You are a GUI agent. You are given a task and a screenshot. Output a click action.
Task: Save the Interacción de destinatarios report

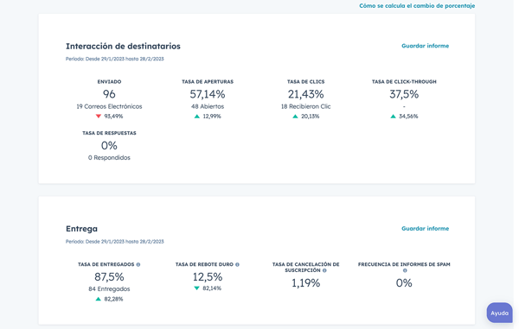[x=425, y=46]
